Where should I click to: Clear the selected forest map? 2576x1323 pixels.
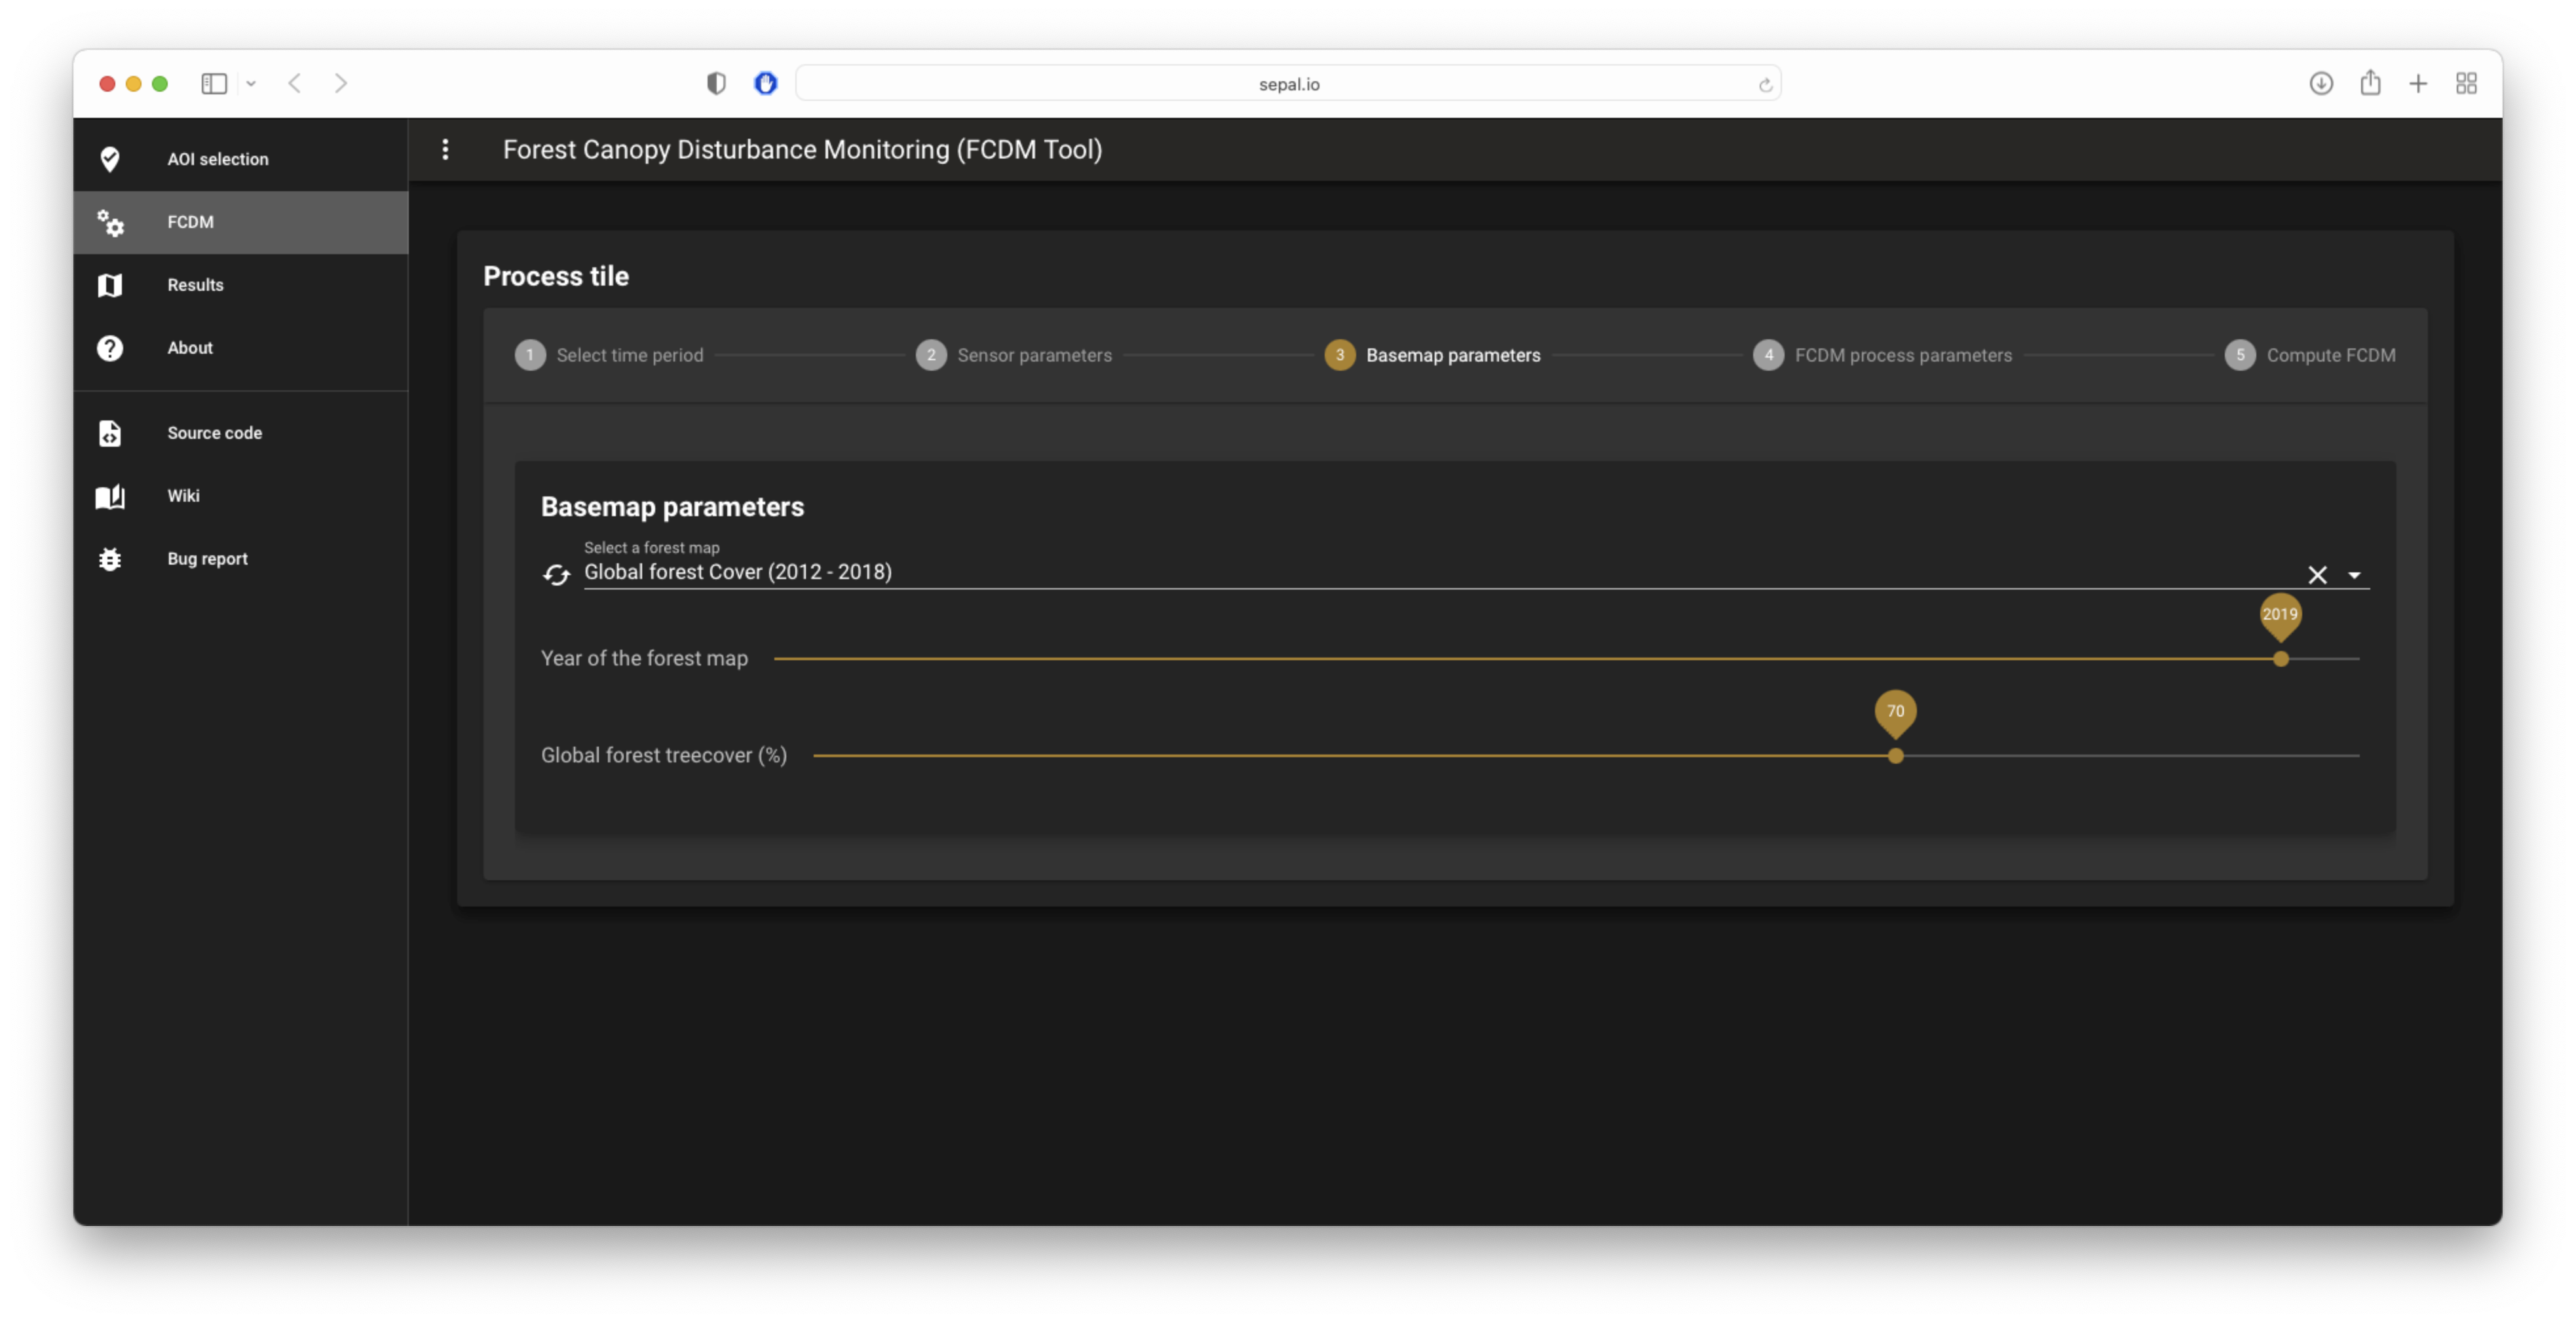coord(2317,574)
